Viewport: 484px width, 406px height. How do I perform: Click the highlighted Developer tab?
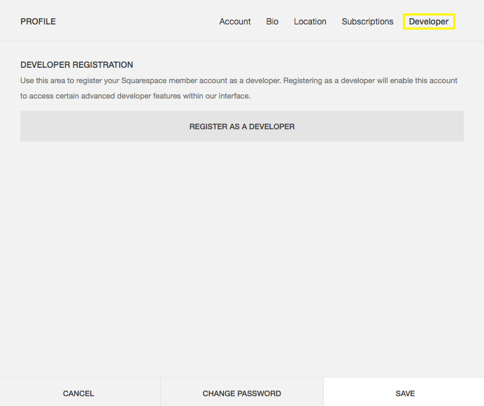point(429,22)
